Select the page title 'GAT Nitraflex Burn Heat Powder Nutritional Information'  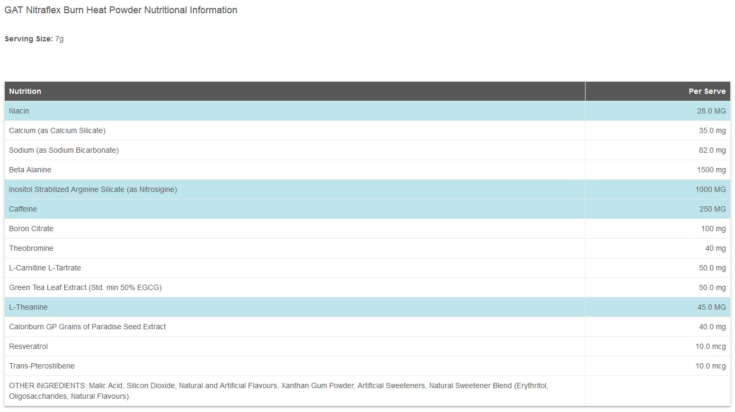121,10
